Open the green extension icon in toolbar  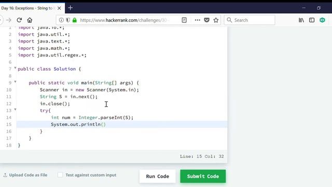click(x=322, y=20)
